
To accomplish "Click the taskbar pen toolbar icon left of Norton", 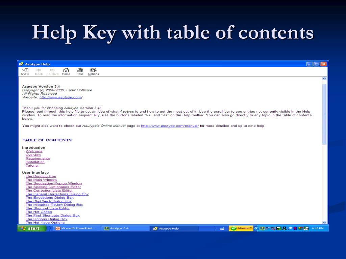I will [222, 228].
